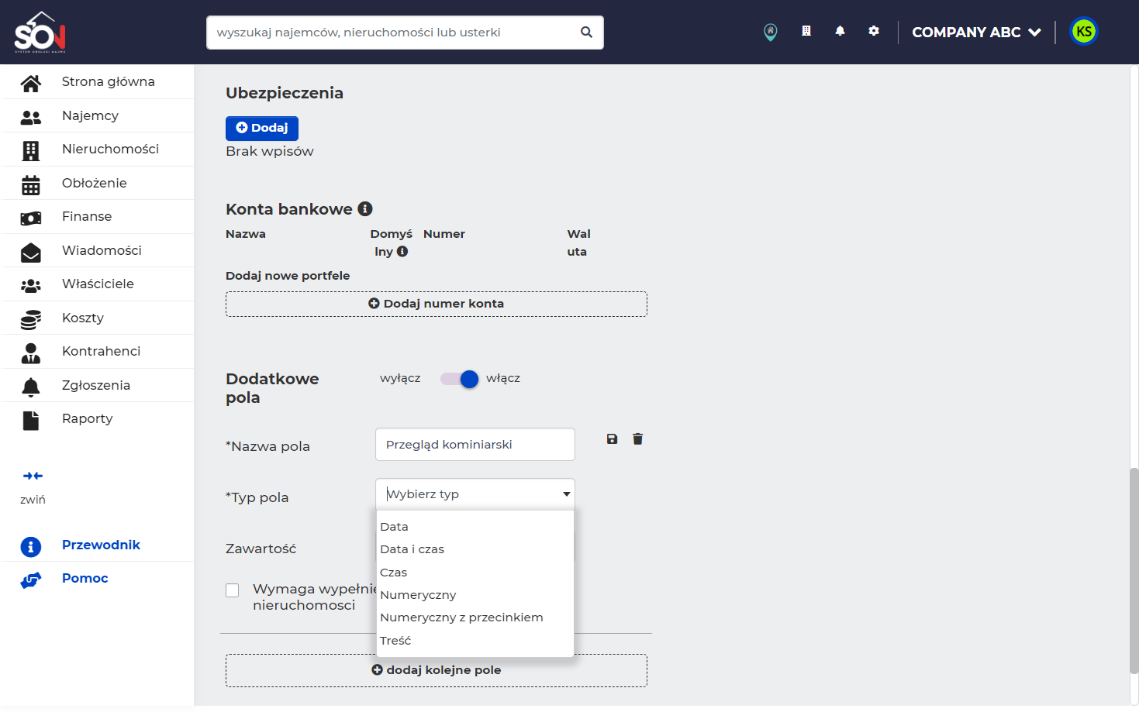Click Dodaj numer konta button
The width and height of the screenshot is (1139, 712).
coord(437,304)
